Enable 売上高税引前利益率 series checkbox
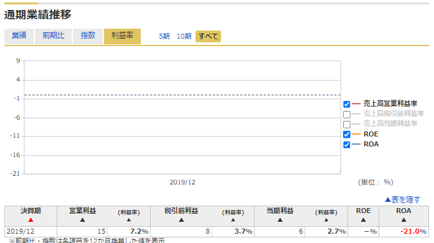Viewport: 434px width, 243px height. click(x=347, y=114)
